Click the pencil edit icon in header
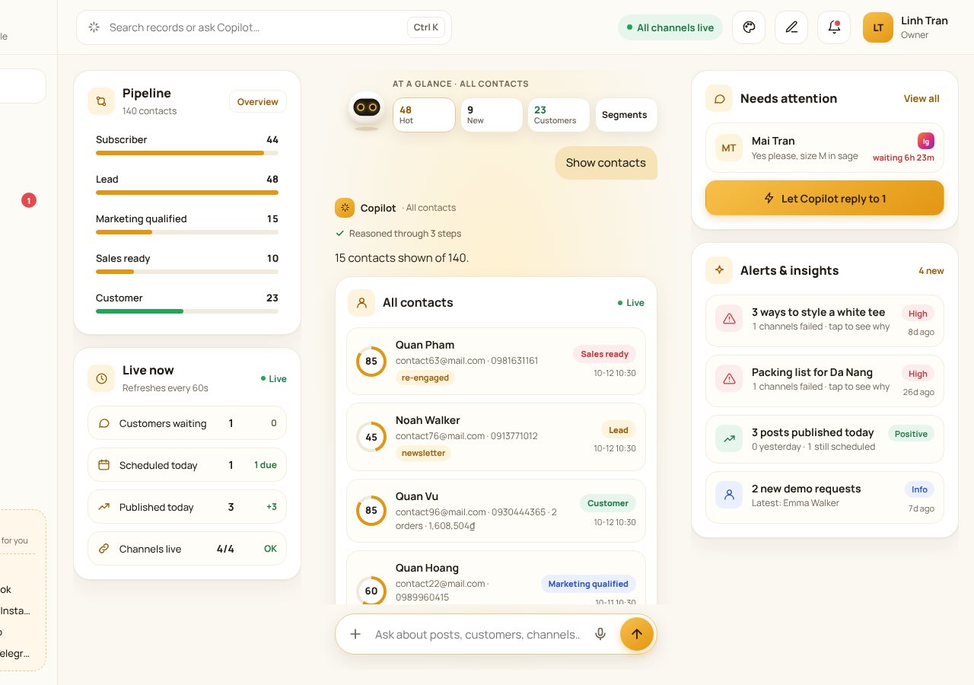 tap(791, 27)
